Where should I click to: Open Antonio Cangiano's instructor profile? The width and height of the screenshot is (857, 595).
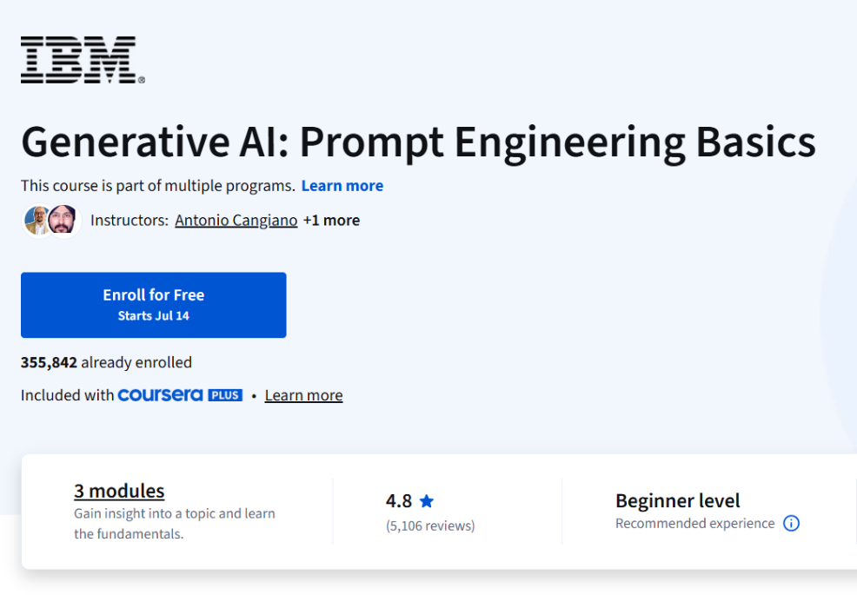coord(236,220)
